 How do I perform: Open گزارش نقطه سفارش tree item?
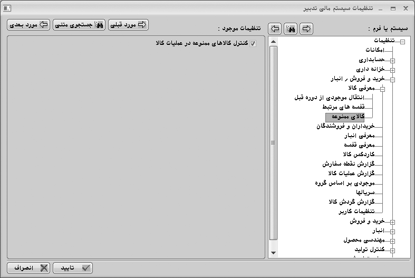(x=348, y=164)
